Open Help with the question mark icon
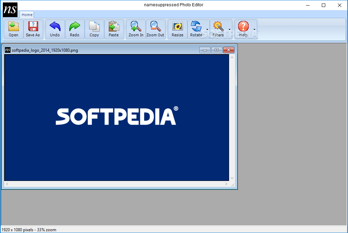The width and height of the screenshot is (348, 233). click(x=243, y=27)
